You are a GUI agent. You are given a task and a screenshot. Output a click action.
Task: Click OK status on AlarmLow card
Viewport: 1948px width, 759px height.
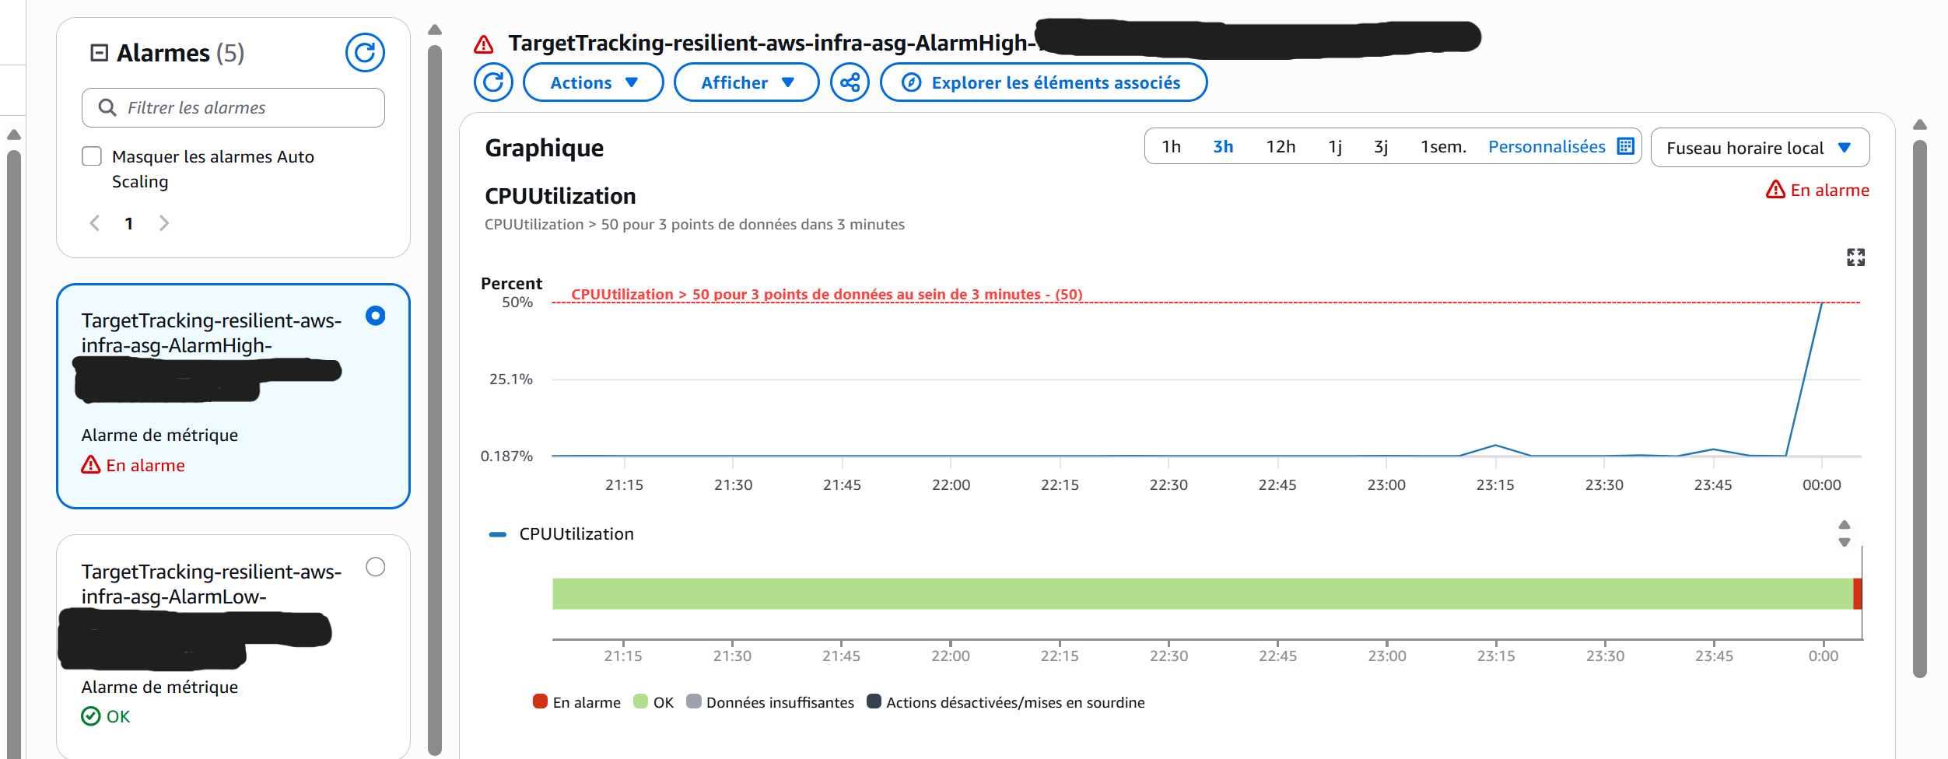coord(106,716)
